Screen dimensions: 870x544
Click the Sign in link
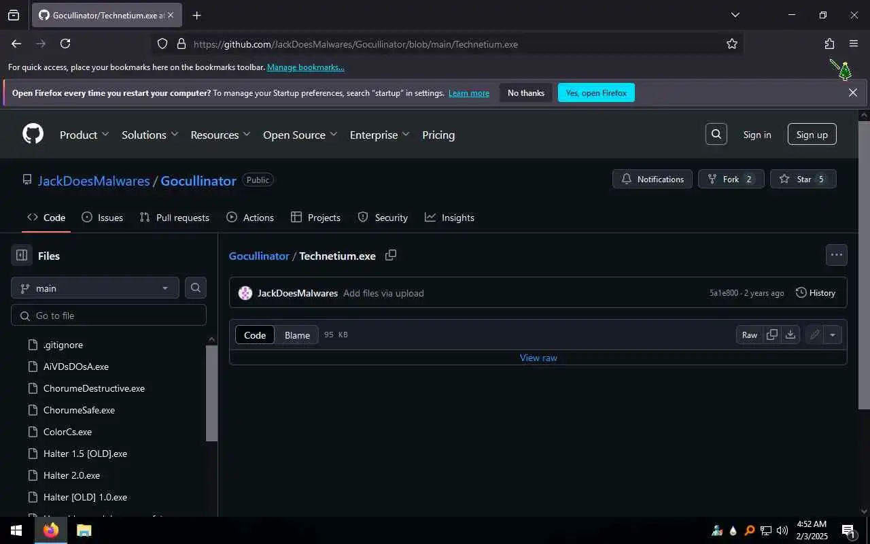757,135
